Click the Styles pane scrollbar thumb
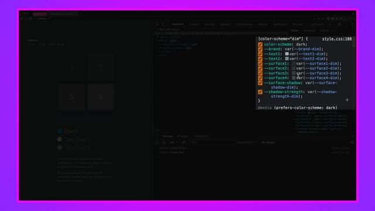The width and height of the screenshot is (375, 211). [x=354, y=42]
